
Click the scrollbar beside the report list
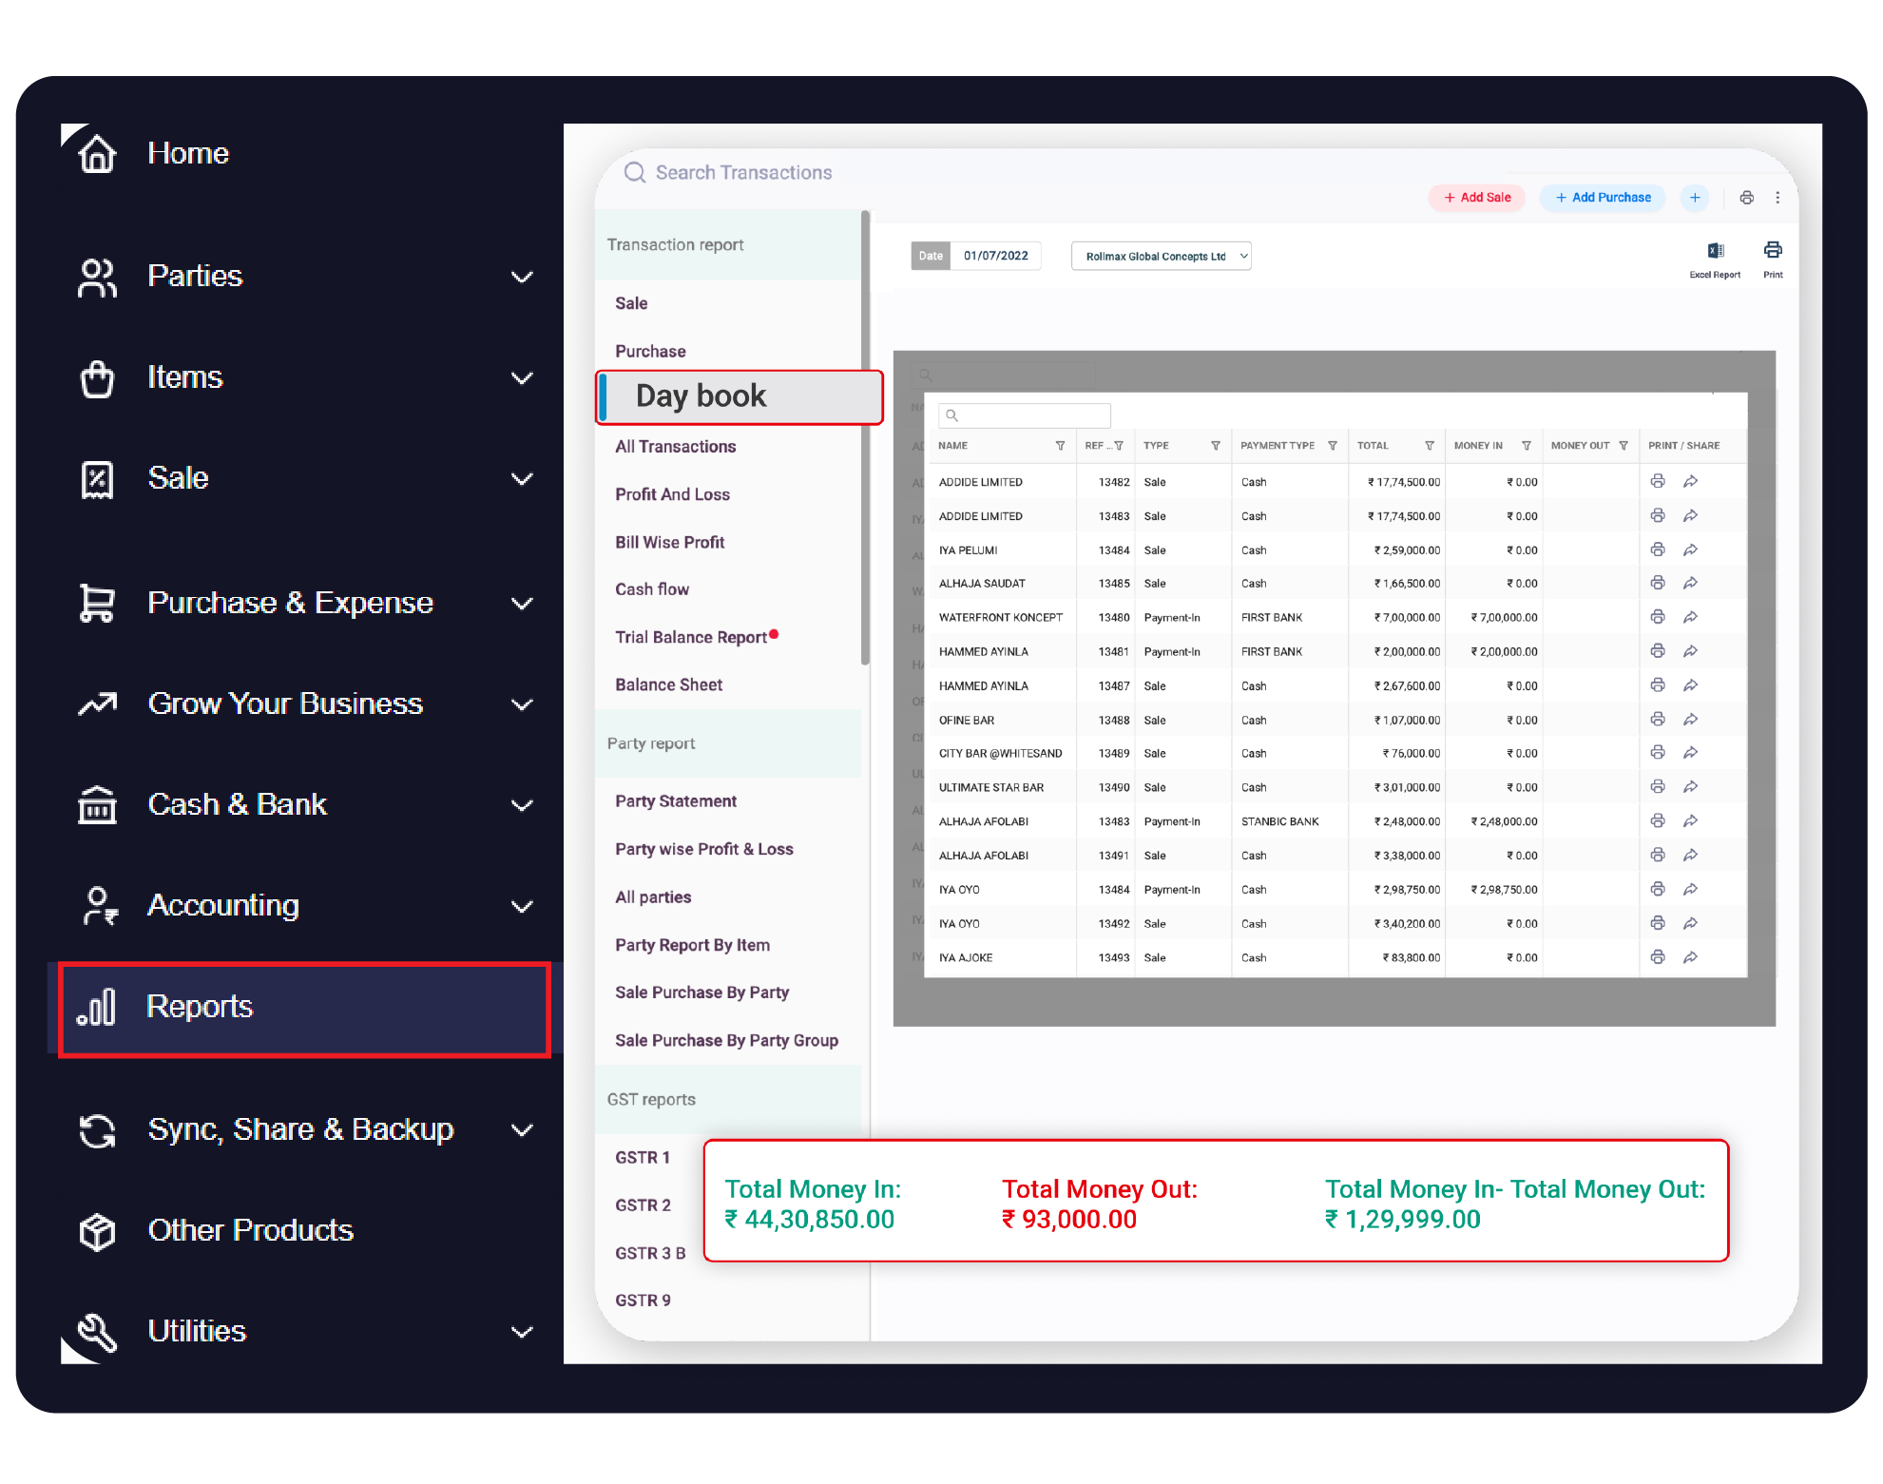pyautogui.click(x=864, y=437)
